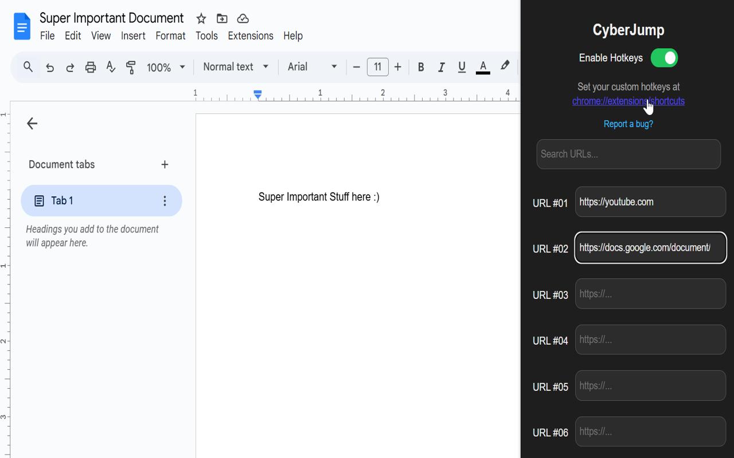This screenshot has width=734, height=458.
Task: Toggle underline formatting
Action: 462,67
